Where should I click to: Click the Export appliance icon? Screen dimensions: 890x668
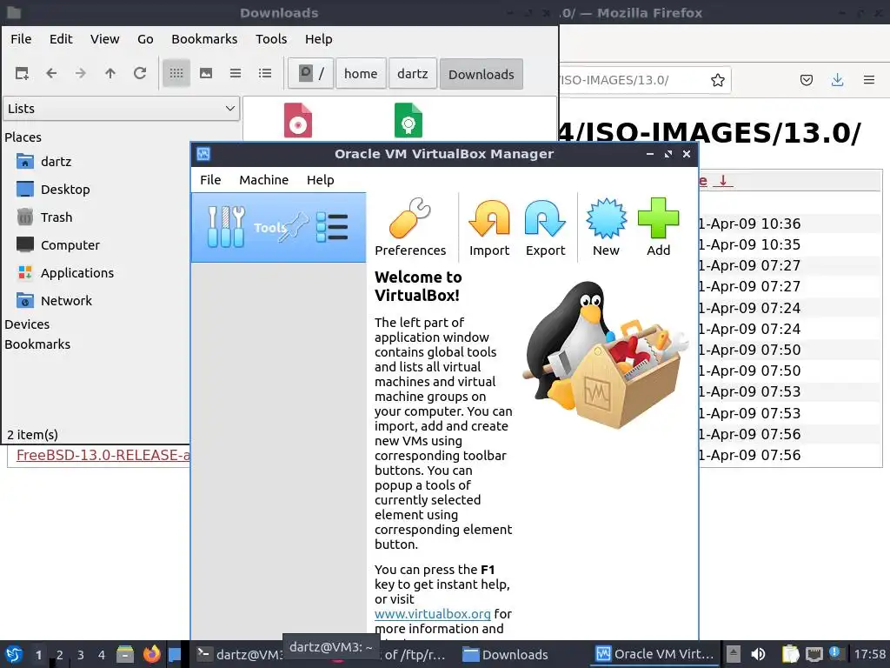click(545, 227)
